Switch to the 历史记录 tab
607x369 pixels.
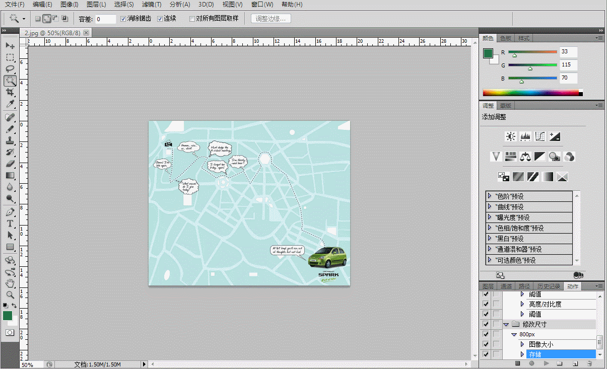(548, 286)
